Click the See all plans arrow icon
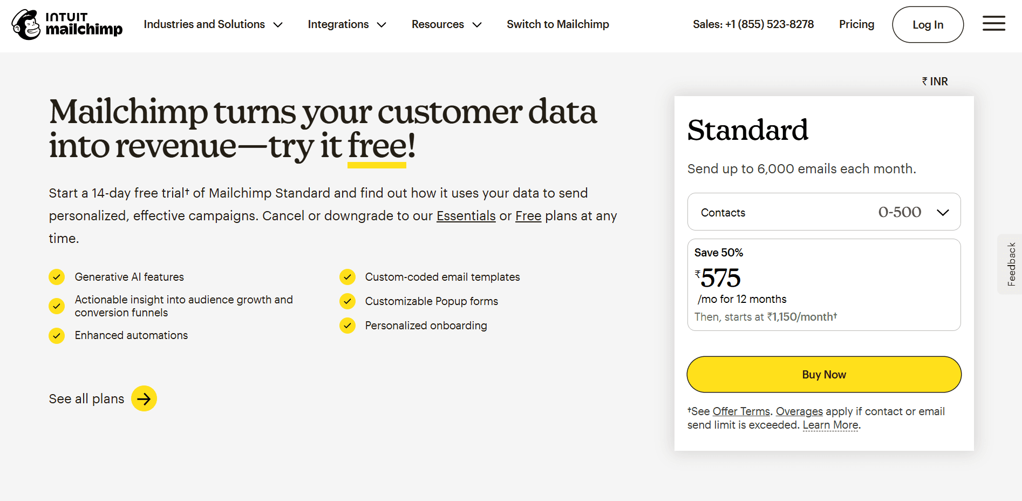Image resolution: width=1022 pixels, height=501 pixels. [x=144, y=398]
